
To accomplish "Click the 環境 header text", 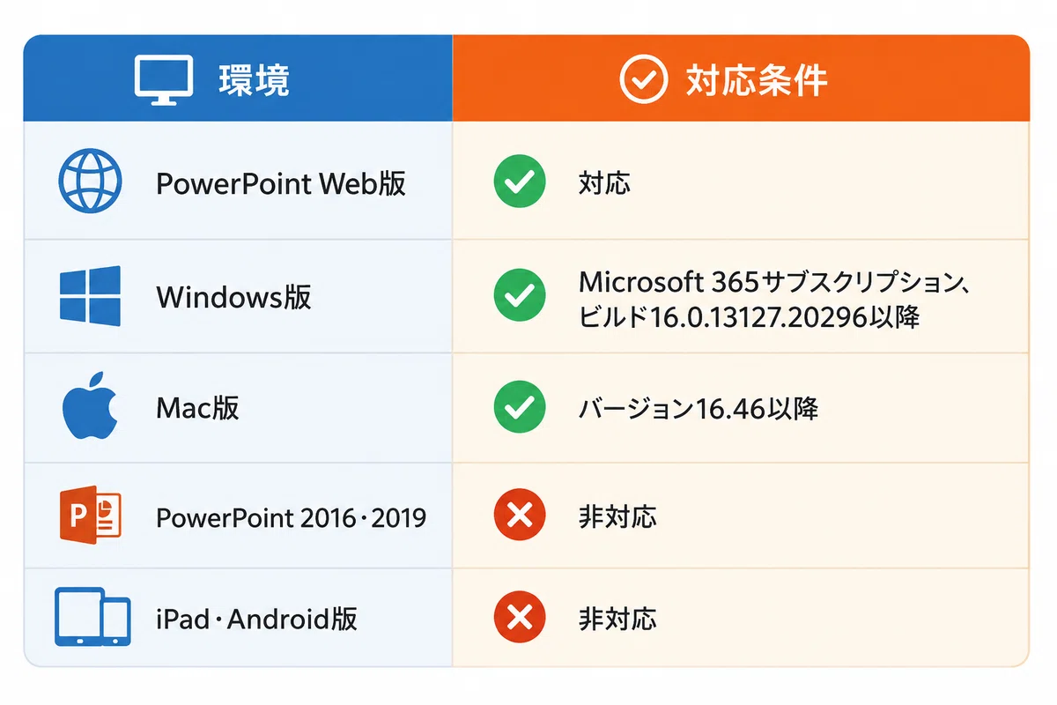I will [x=254, y=81].
